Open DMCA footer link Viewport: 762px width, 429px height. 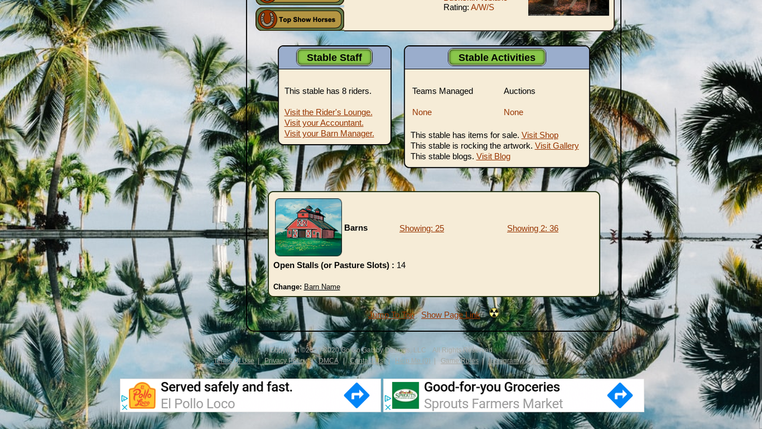pos(328,360)
